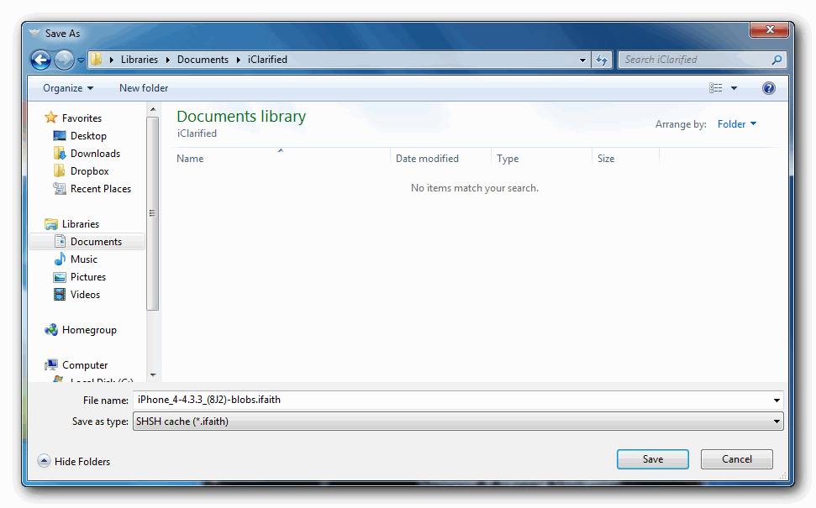Collapse the pane with Hide Folders
This screenshot has width=816, height=508.
coord(74,461)
